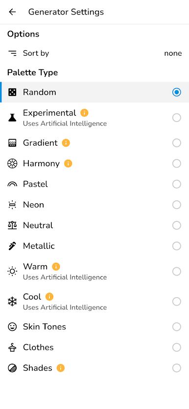Screen dimensions: 189x409
Task: Tap the Sort by lines icon
Action: click(12, 53)
